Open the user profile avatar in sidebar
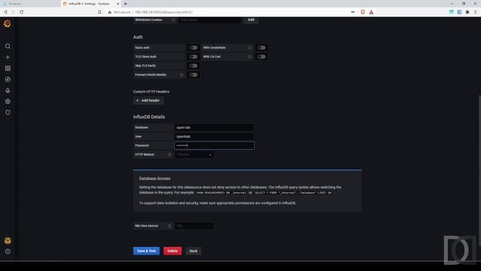481x271 pixels. 8,241
